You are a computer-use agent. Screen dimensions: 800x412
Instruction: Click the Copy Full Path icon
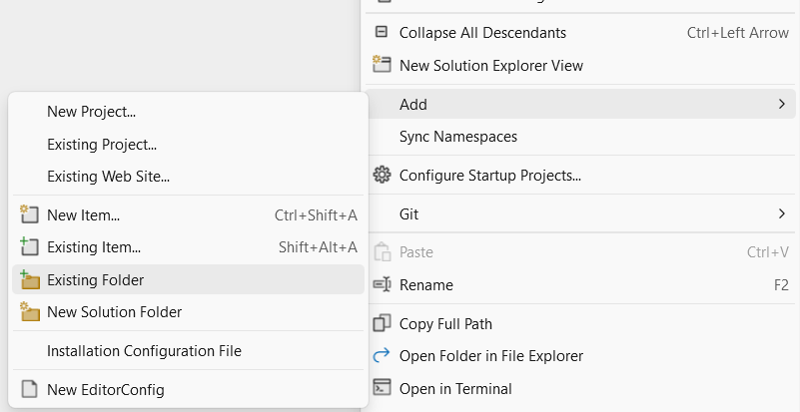pyautogui.click(x=381, y=323)
